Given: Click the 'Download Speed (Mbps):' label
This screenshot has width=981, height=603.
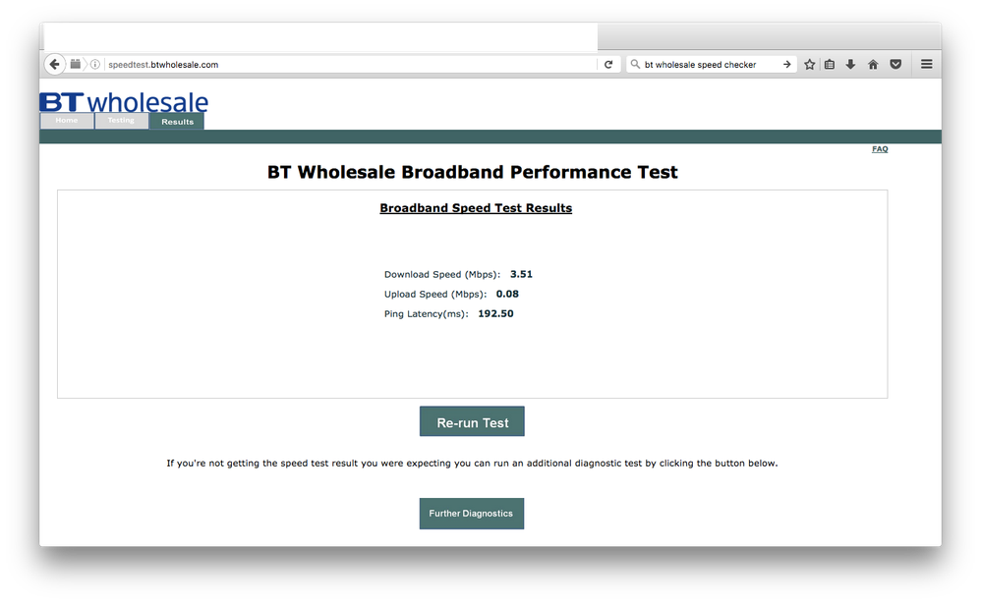Looking at the screenshot, I should click(442, 274).
